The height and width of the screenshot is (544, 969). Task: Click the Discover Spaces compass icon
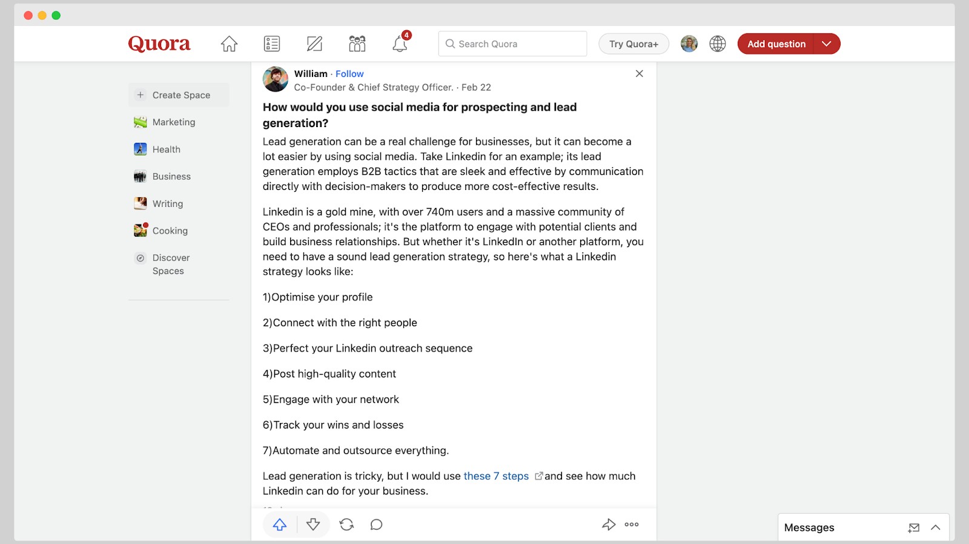click(x=141, y=258)
